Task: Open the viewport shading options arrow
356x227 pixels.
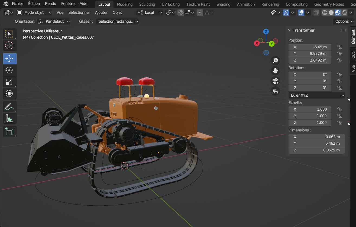Action: coord(351,12)
